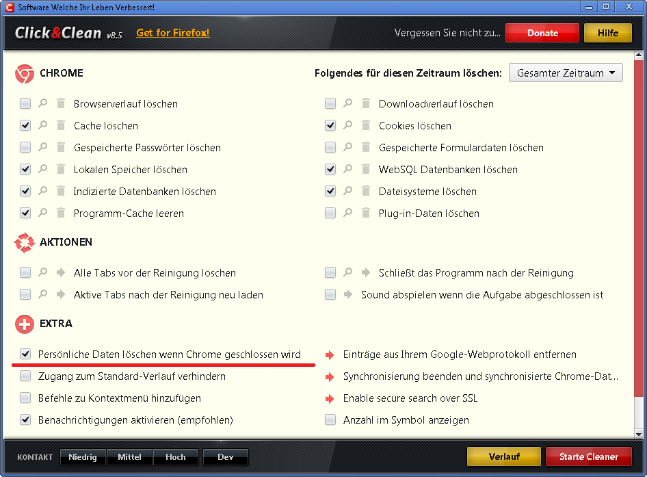This screenshot has height=477, width=647.
Task: Select the Mittel cleaning level
Action: pos(129,456)
